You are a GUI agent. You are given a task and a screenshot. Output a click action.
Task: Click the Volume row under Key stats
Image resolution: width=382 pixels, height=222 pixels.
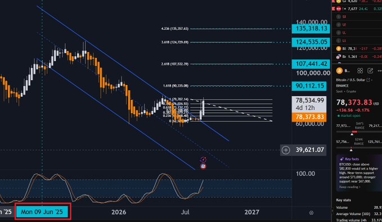click(359, 207)
